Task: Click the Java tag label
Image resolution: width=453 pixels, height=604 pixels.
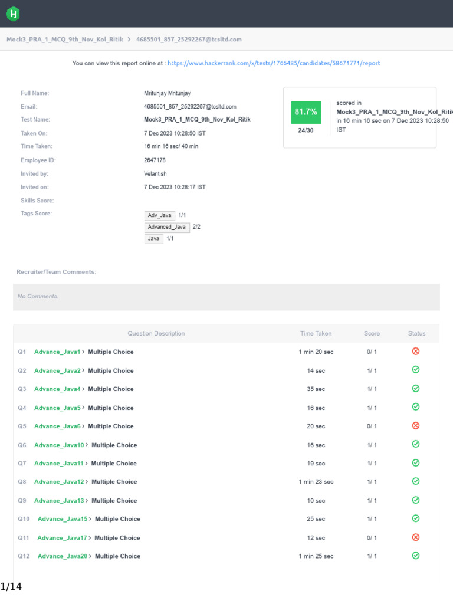Action: click(154, 238)
